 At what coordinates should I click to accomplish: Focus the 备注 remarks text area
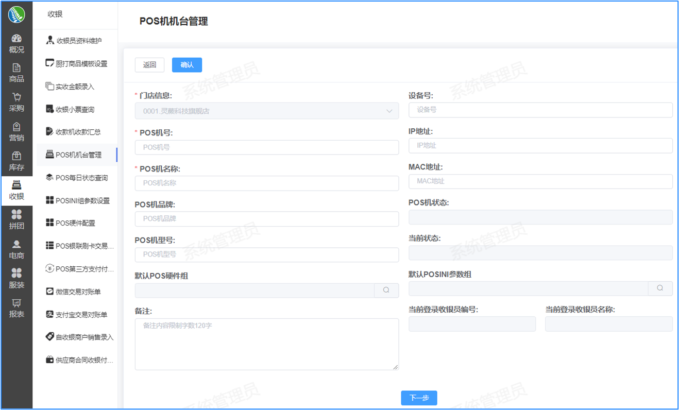267,344
